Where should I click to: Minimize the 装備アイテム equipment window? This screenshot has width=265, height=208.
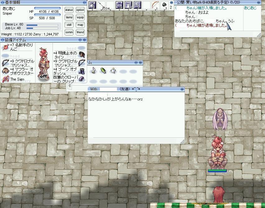tap(80, 40)
